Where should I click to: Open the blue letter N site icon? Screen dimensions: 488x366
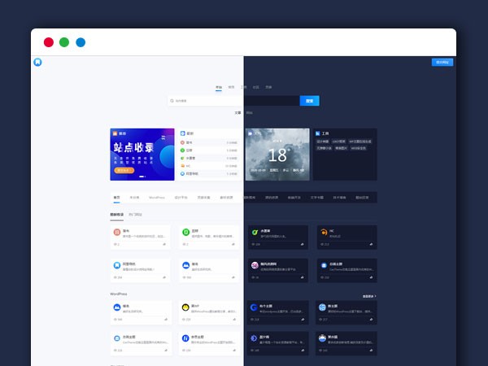pos(185,337)
